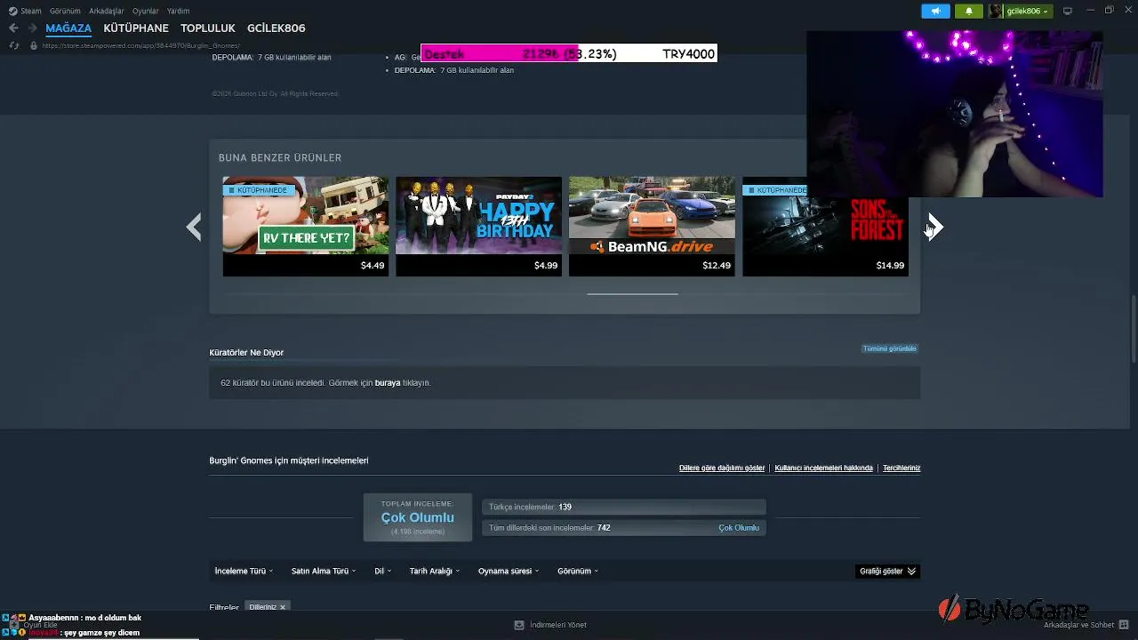The image size is (1138, 640).
Task: Open the RV There Yet? game card
Action: point(305,226)
